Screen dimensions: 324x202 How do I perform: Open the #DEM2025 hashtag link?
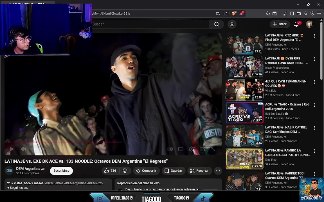[x=95, y=183]
